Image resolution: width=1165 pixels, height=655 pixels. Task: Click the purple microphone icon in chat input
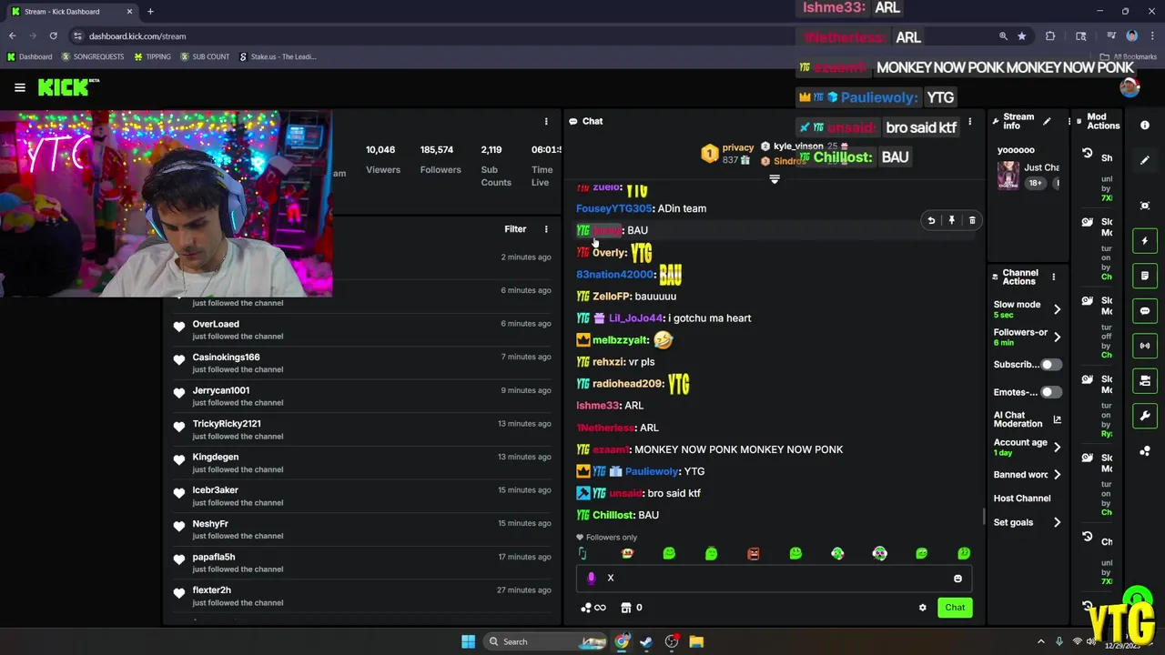coord(592,578)
